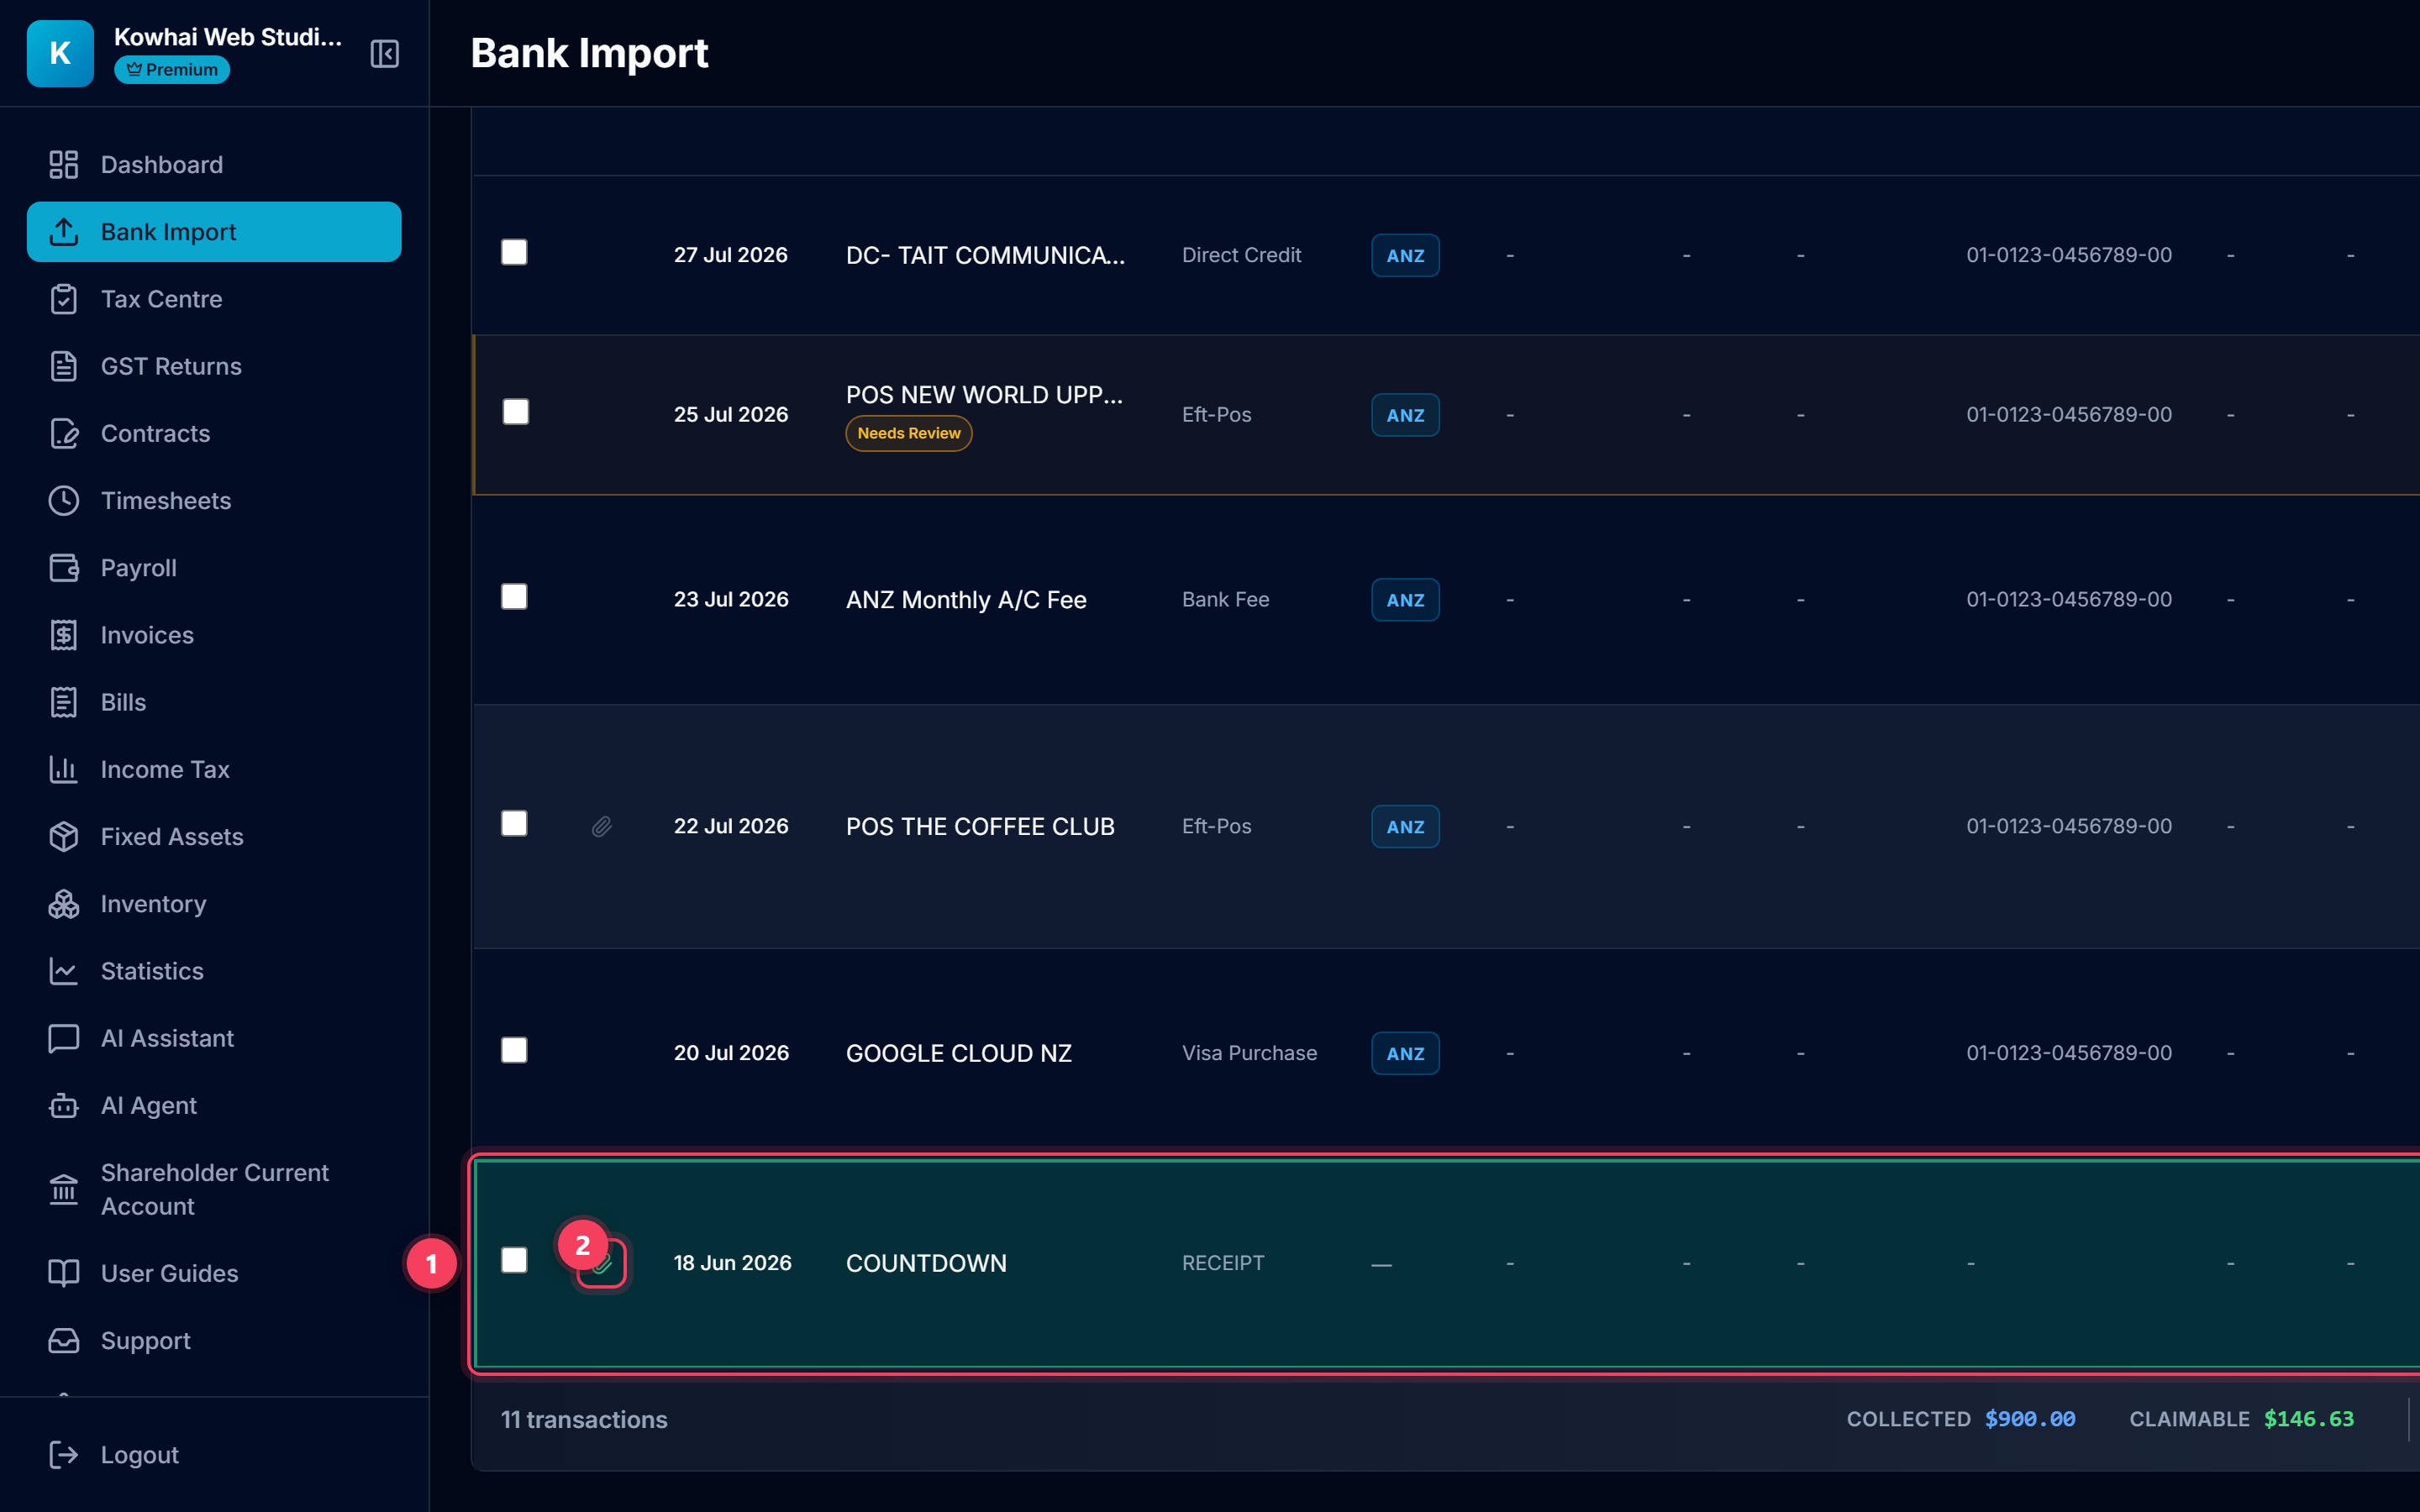Click the Bills receipt icon
This screenshot has height=1512, width=2420.
[64, 702]
